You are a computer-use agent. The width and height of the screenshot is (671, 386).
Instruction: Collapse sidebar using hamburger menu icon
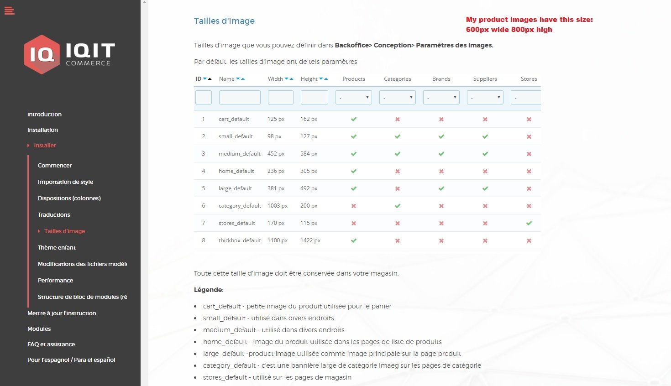point(10,10)
